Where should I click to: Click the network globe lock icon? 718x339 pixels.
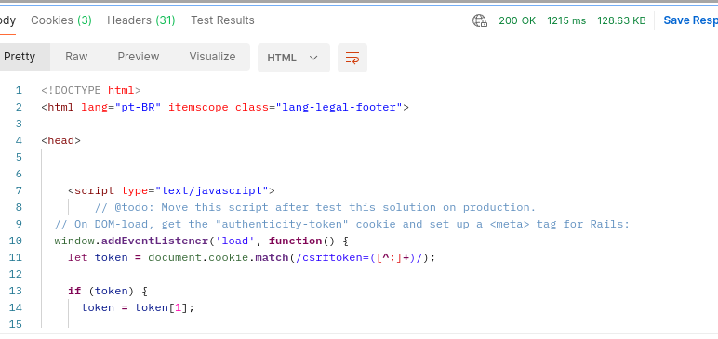(x=480, y=20)
